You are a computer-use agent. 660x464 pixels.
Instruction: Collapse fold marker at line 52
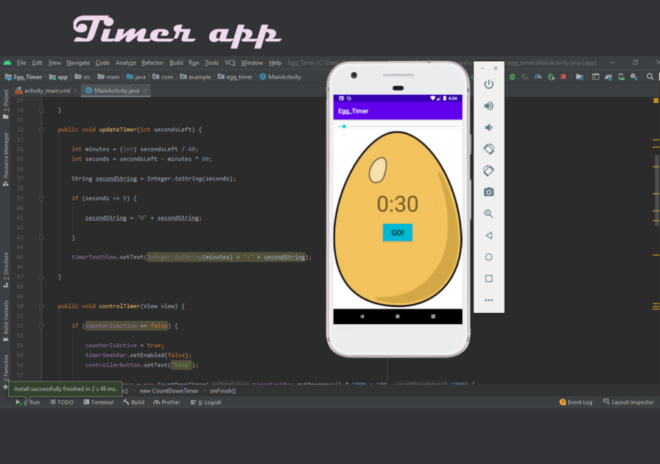pyautogui.click(x=41, y=326)
